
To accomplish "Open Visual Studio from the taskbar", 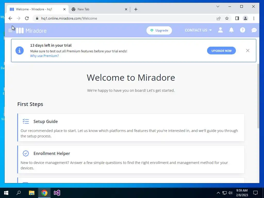I will (x=57, y=193).
